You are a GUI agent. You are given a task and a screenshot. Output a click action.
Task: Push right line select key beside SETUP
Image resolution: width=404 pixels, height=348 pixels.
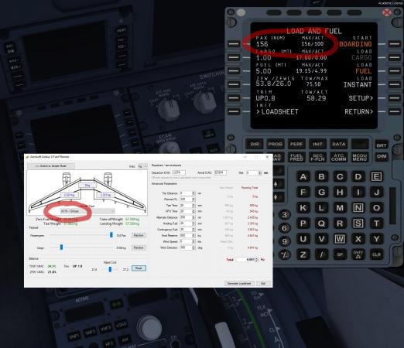click(395, 98)
